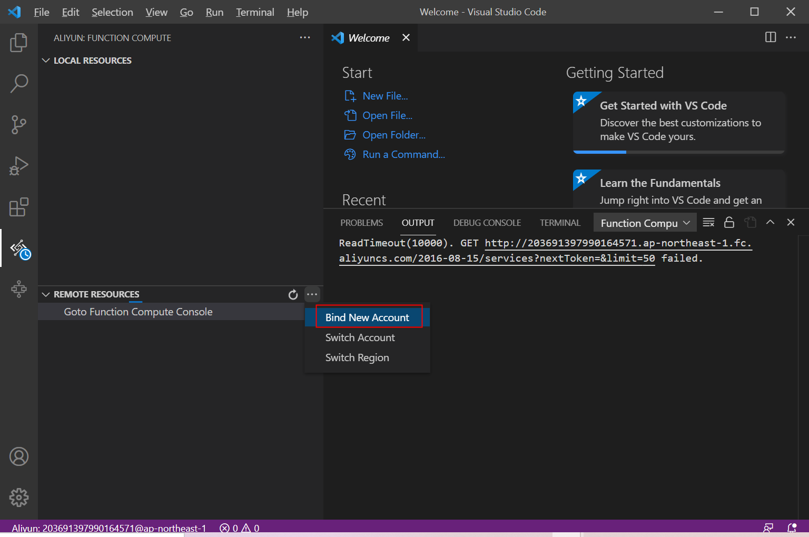This screenshot has height=537, width=809.
Task: Close the Welcome tab
Action: [406, 37]
